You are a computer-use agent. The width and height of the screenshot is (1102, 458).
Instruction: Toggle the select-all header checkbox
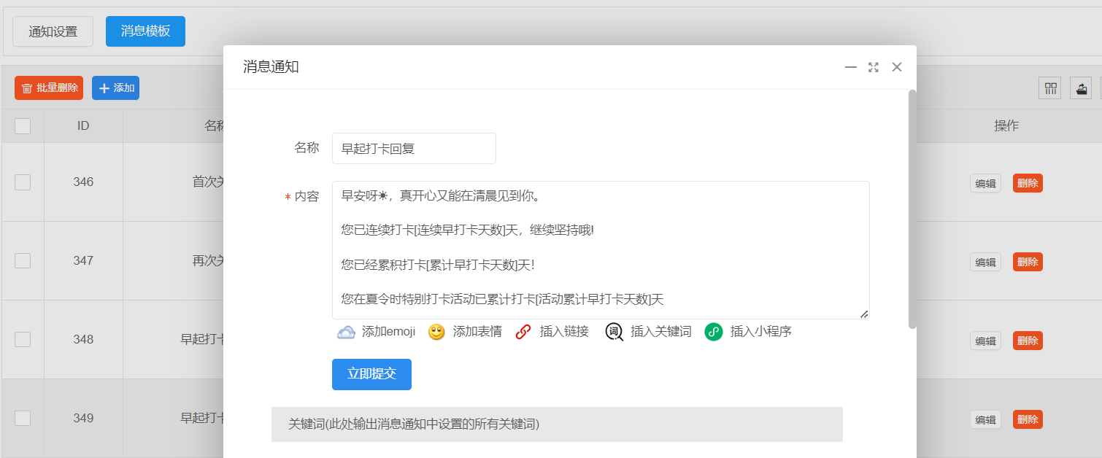[23, 126]
